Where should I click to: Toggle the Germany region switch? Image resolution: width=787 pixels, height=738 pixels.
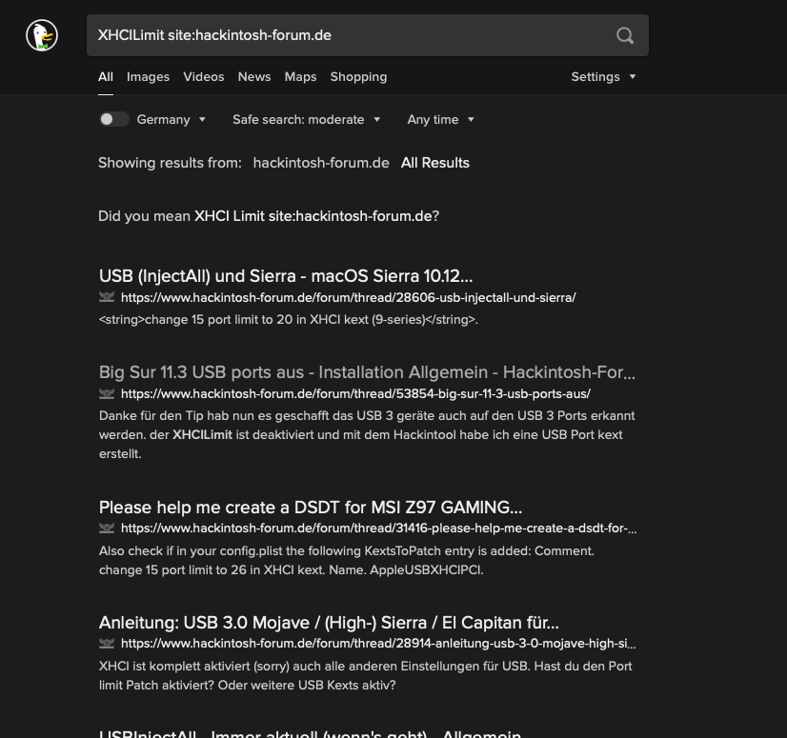pyautogui.click(x=113, y=119)
